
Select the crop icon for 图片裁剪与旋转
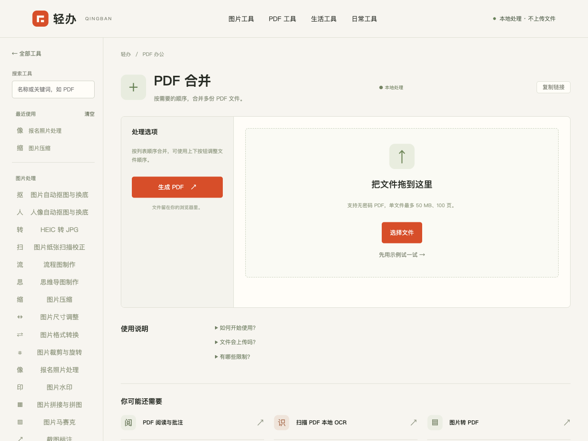20,352
